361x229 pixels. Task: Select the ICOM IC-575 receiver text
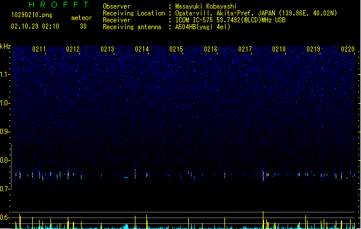(231, 20)
